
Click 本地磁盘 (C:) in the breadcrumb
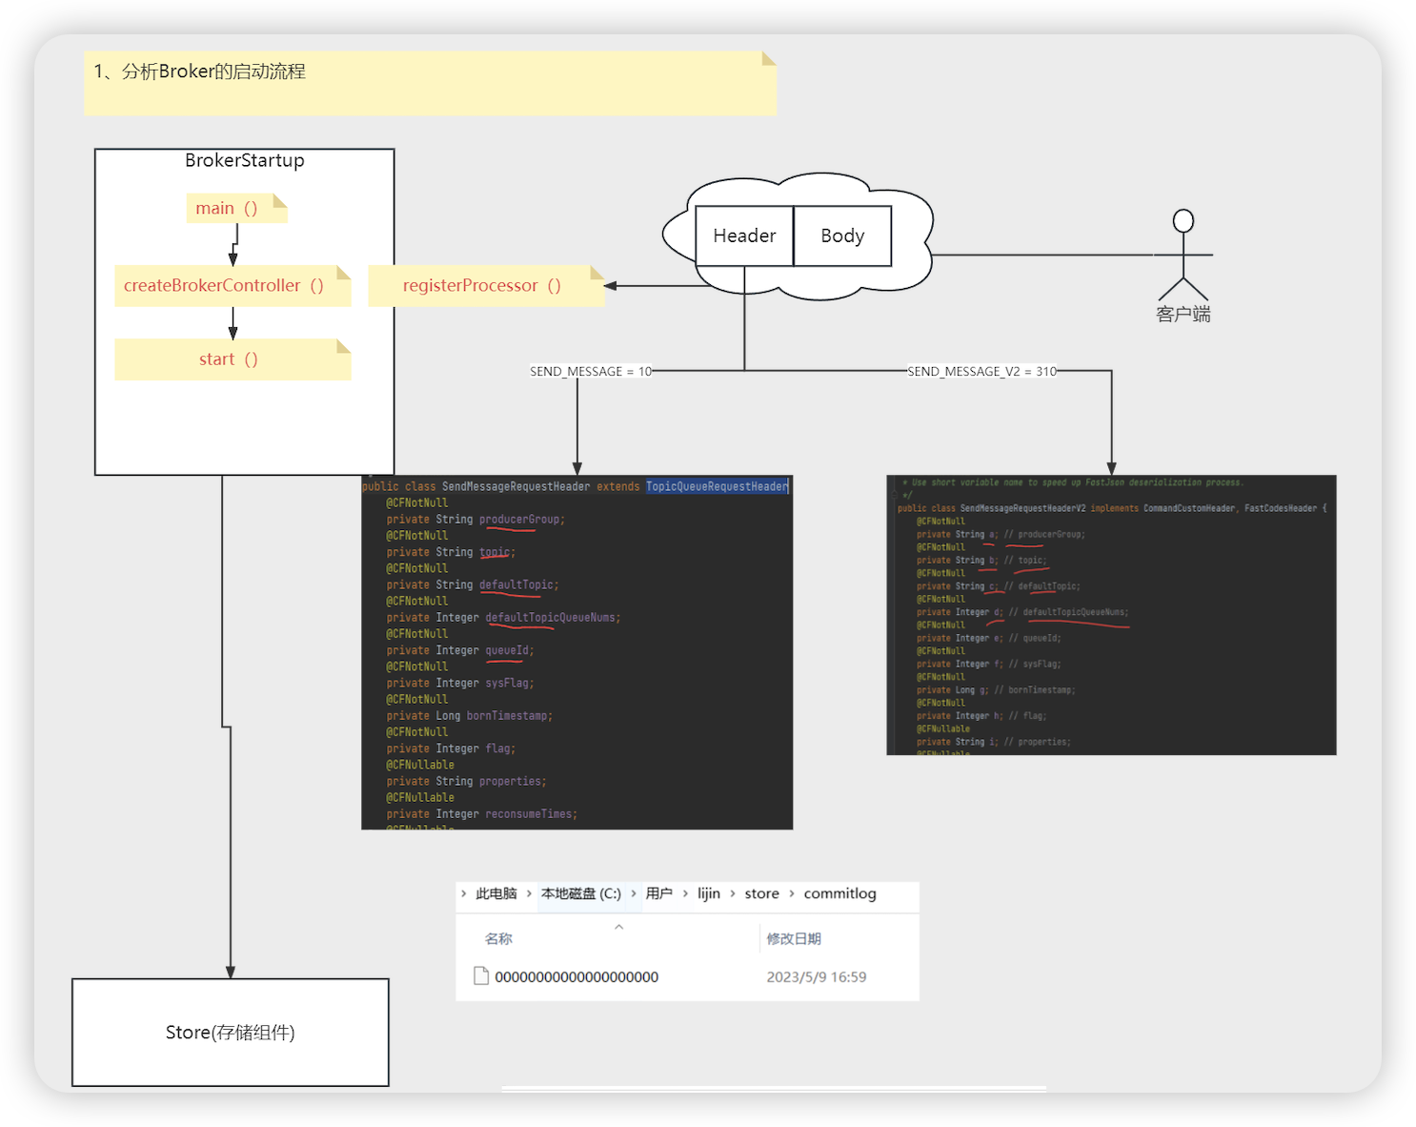pos(581,893)
